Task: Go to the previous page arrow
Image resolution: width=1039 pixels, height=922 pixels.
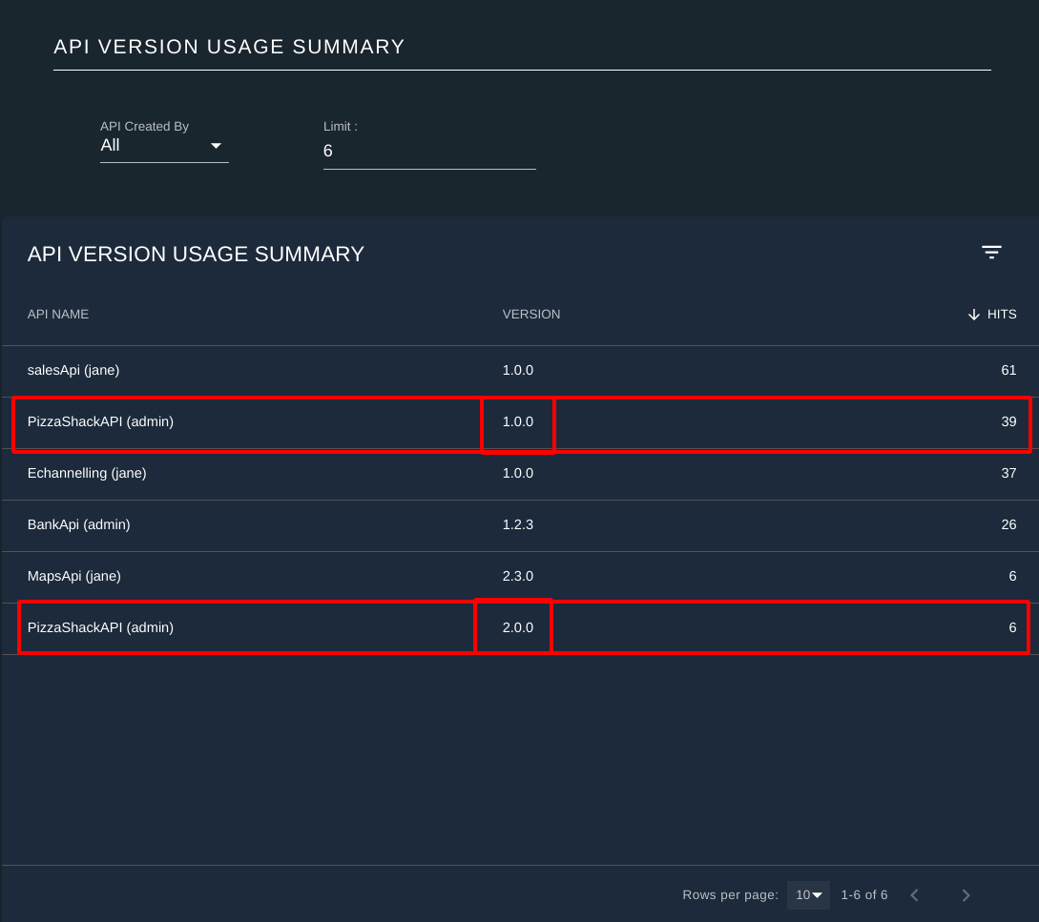Action: coord(914,895)
